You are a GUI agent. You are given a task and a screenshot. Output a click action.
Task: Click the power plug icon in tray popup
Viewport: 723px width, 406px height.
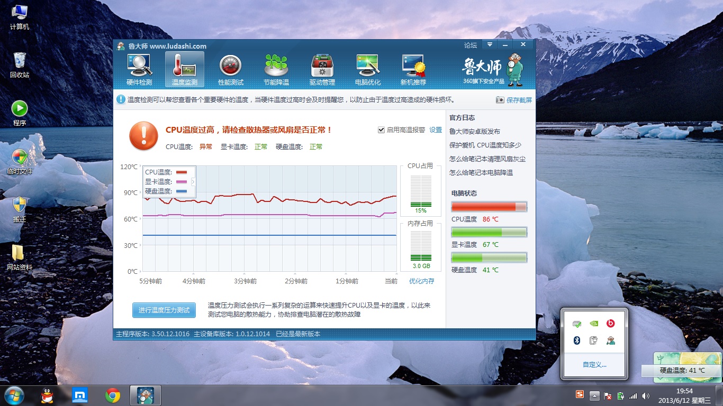(594, 340)
